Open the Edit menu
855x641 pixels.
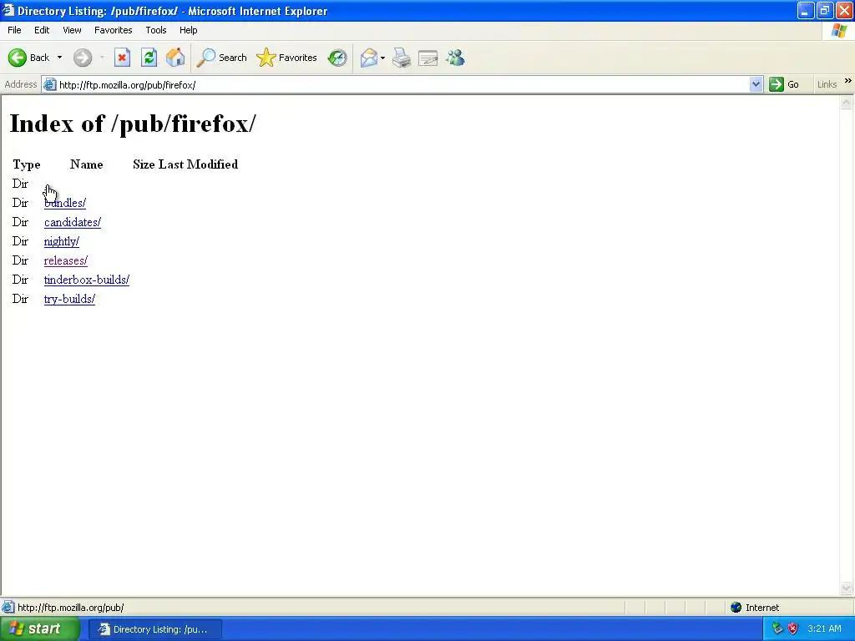tap(42, 30)
